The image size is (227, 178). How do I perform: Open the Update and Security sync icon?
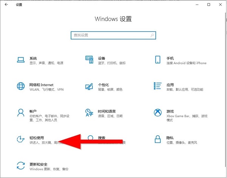point(21,166)
